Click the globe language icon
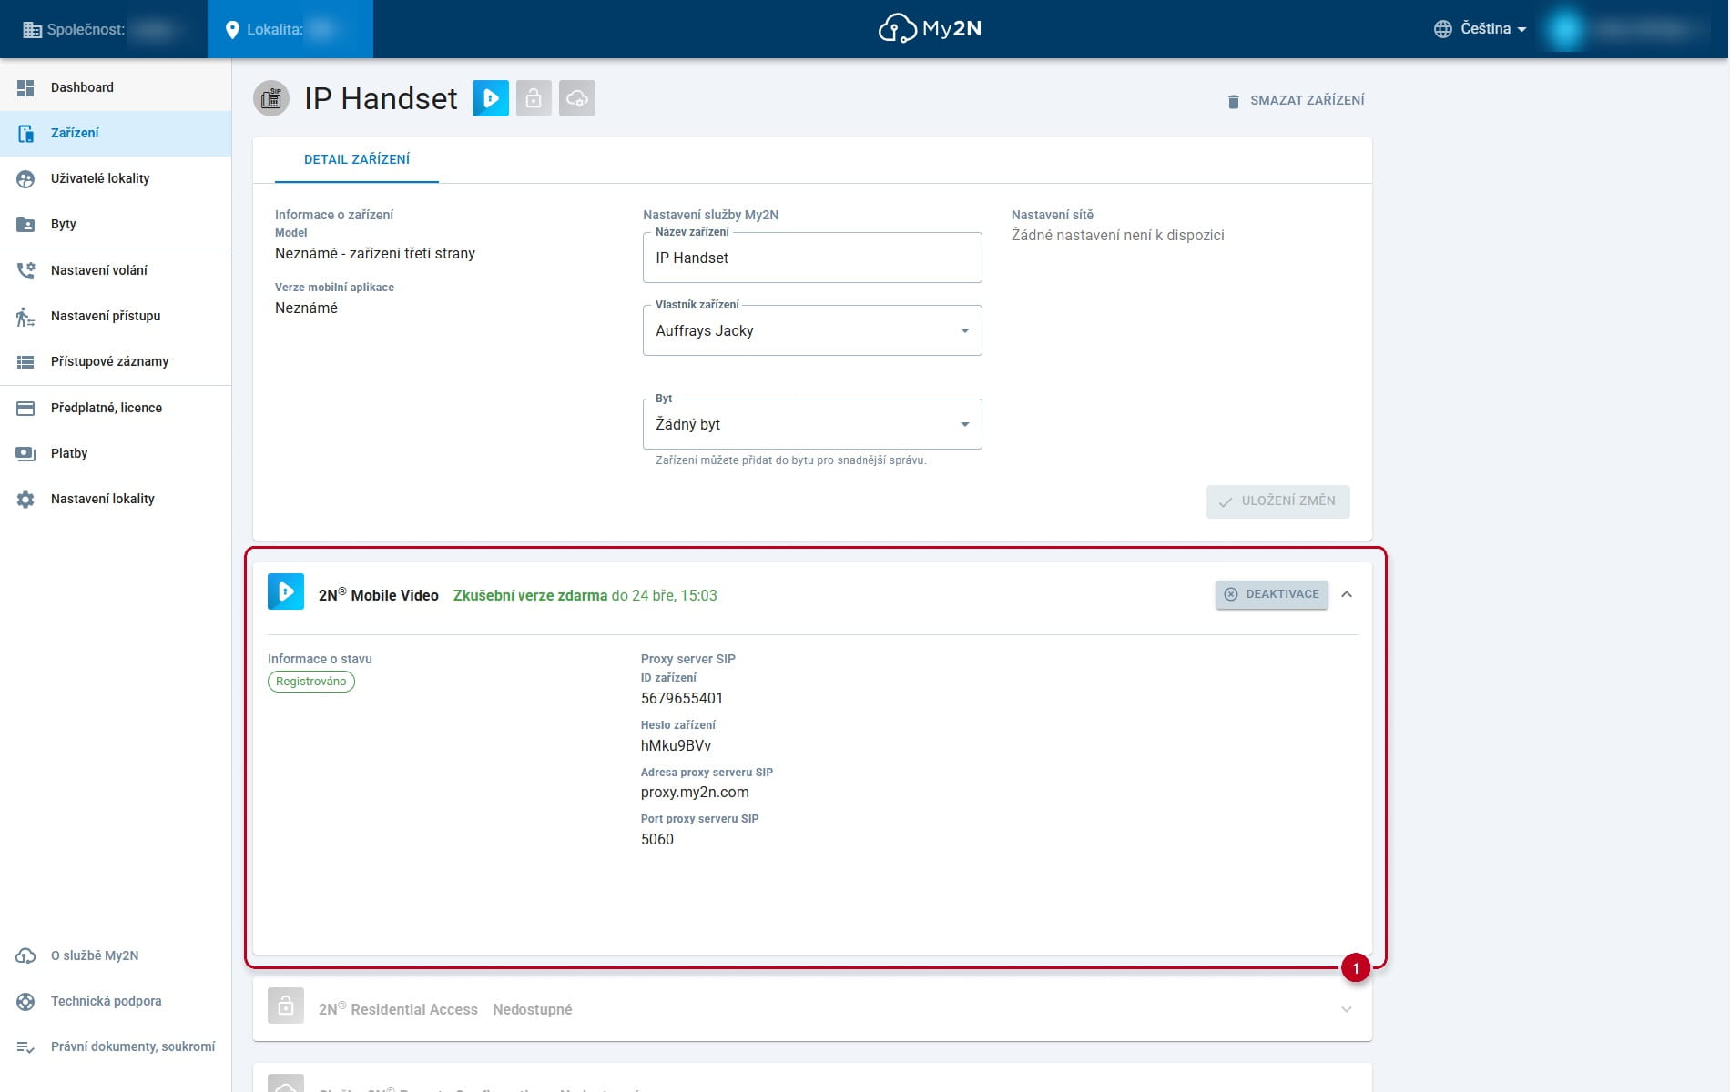 point(1443,29)
